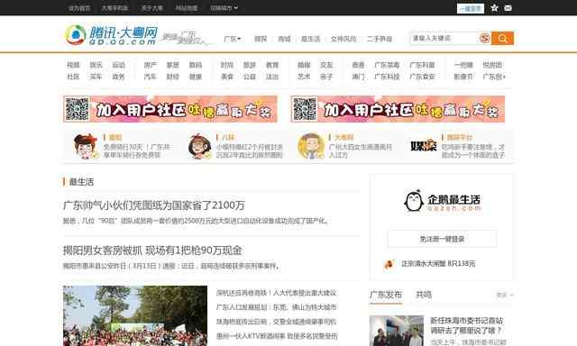Open the 澳门 category link
Screen dimensions: 577x346
pyautogui.click(x=358, y=77)
